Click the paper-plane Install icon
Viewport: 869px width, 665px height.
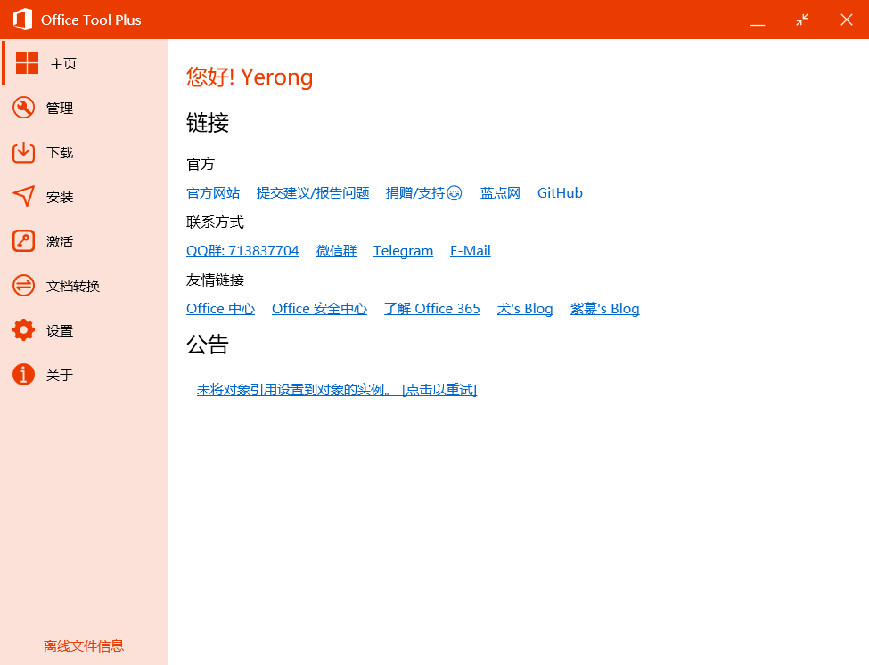(23, 197)
